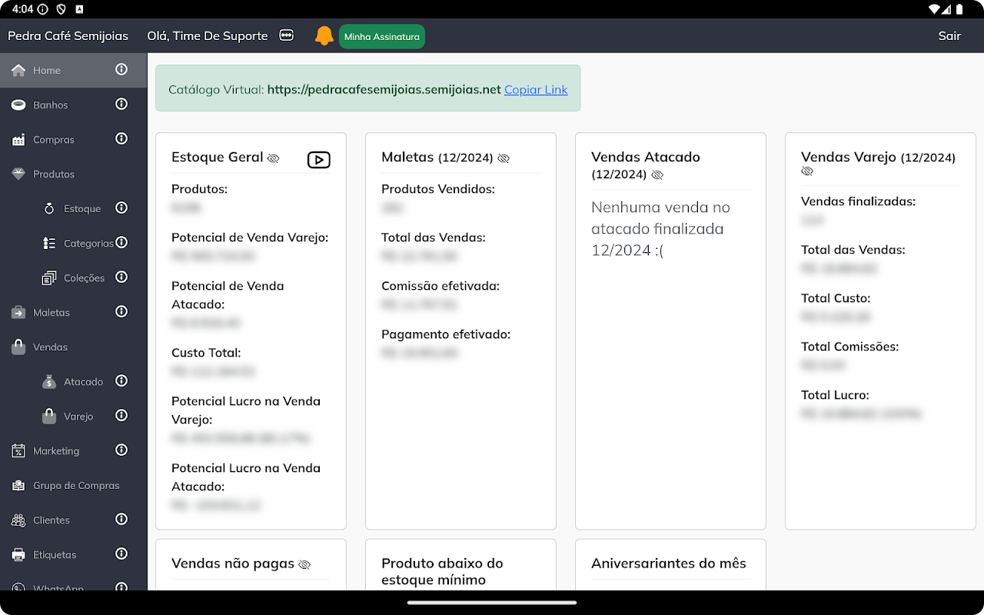Tap the clock showing 4:04
Viewport: 984px width, 615px height.
[x=22, y=9]
